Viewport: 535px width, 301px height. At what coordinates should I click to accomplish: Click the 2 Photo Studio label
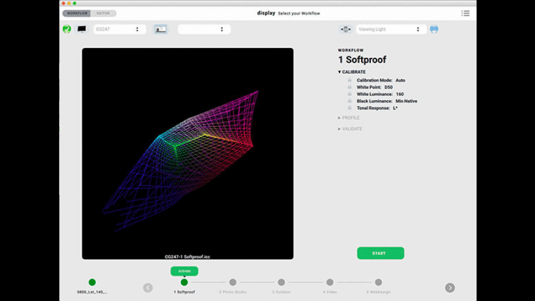click(232, 292)
